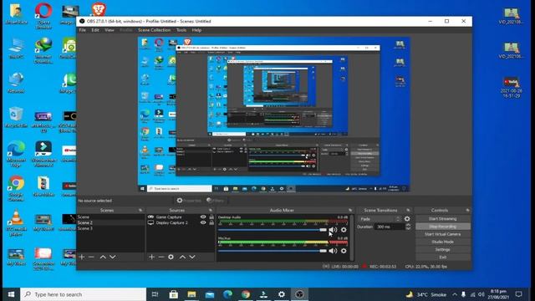
Task: Open Wondershare Filmora desktop shortcut
Action: (x=43, y=154)
